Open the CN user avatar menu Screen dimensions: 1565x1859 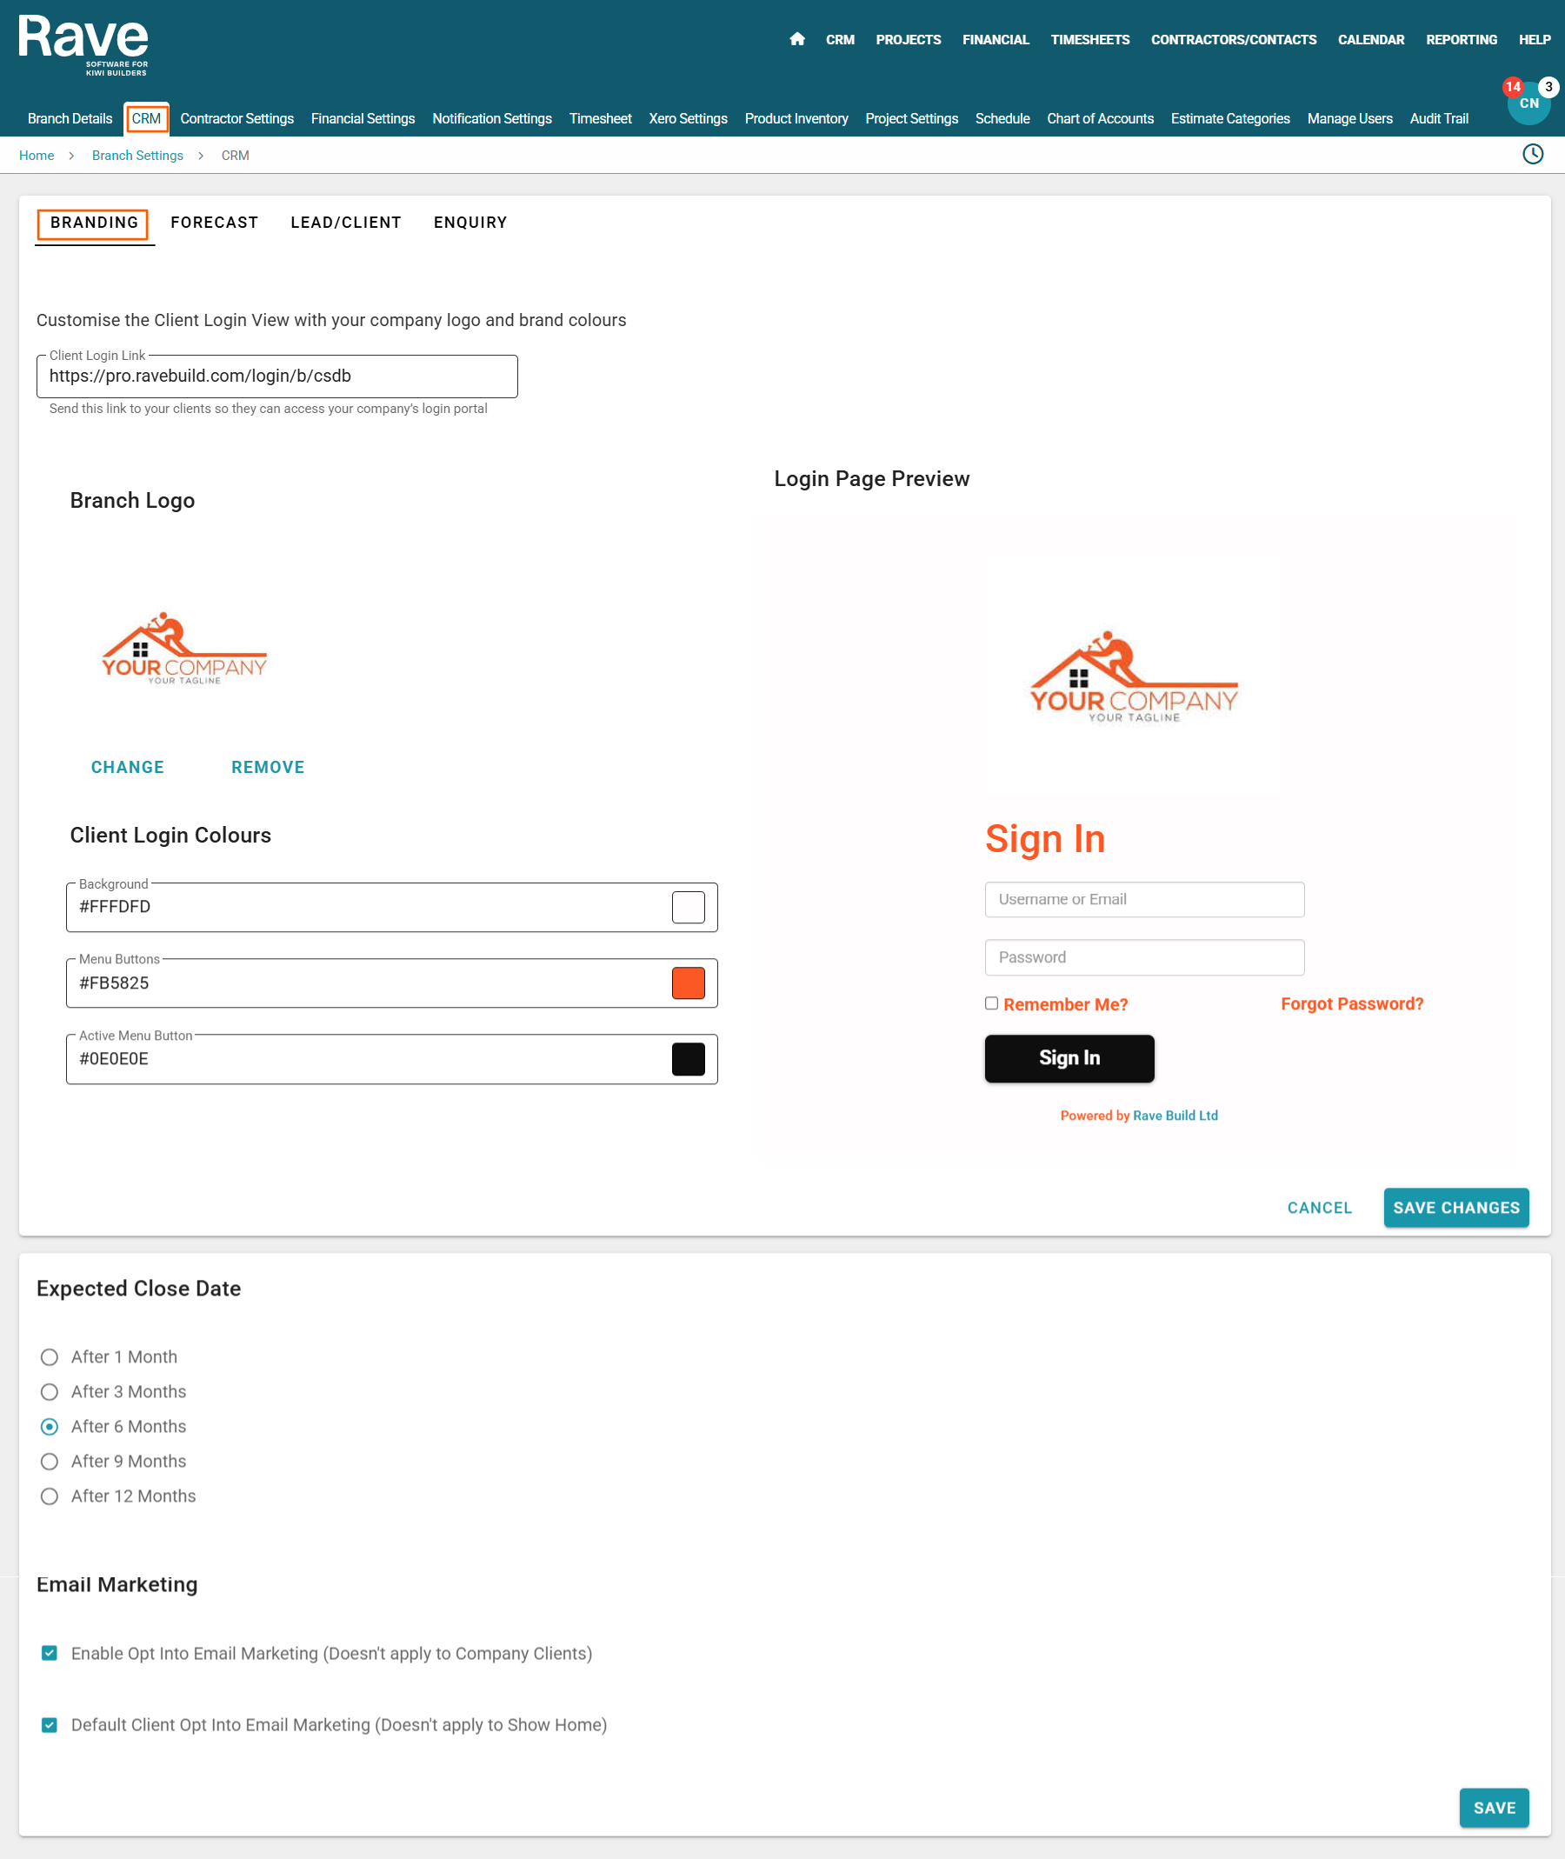tap(1528, 105)
